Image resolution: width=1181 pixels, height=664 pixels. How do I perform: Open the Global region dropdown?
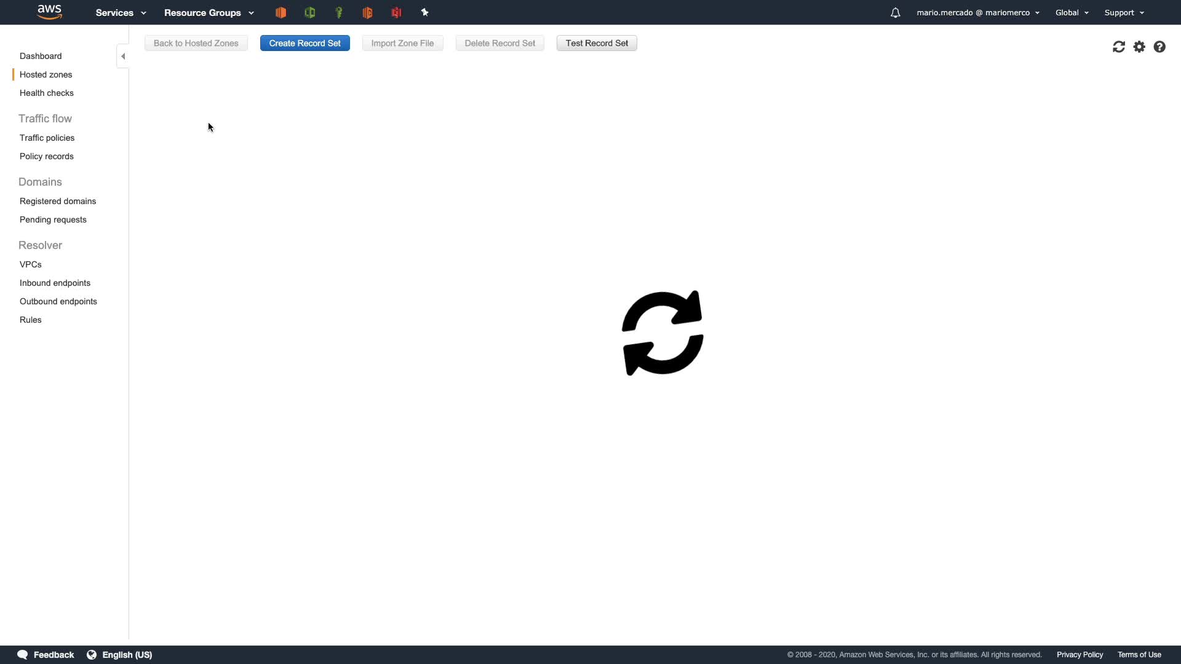coord(1072,12)
